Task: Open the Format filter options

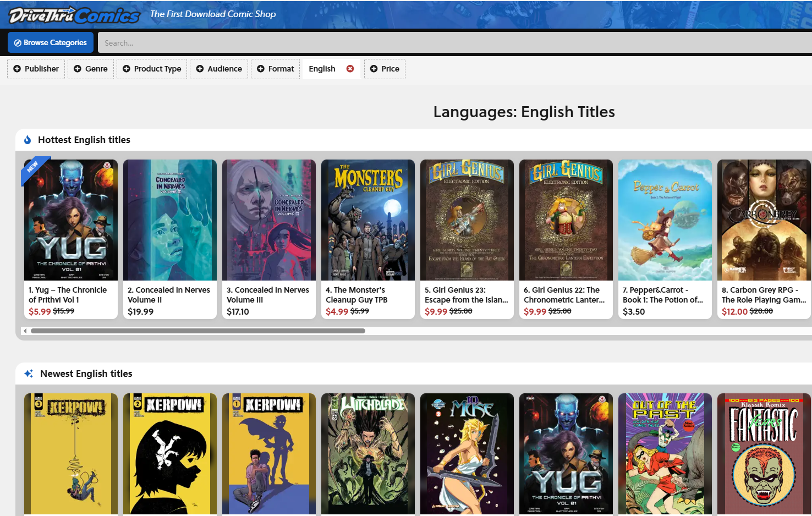Action: [275, 69]
